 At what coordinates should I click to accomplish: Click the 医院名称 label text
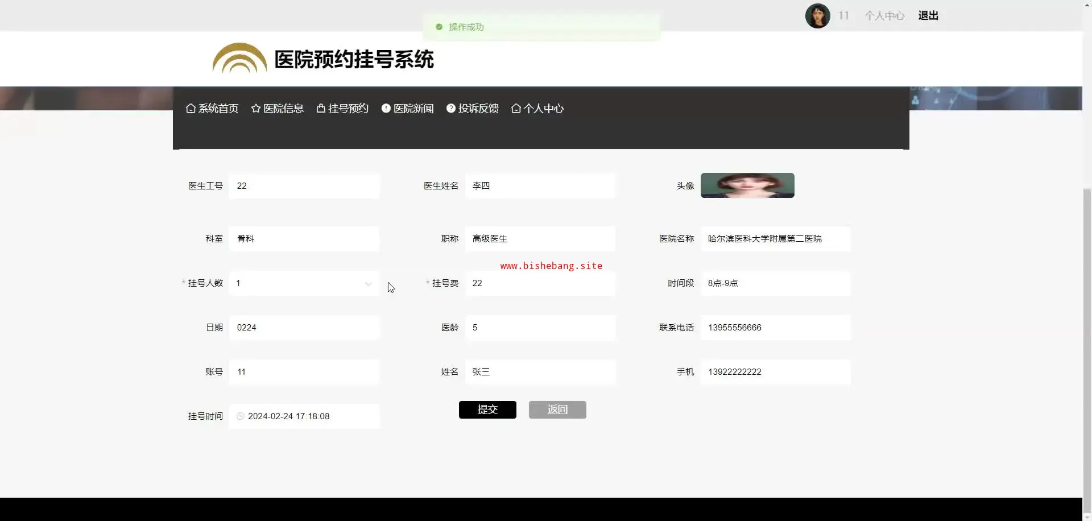point(677,239)
